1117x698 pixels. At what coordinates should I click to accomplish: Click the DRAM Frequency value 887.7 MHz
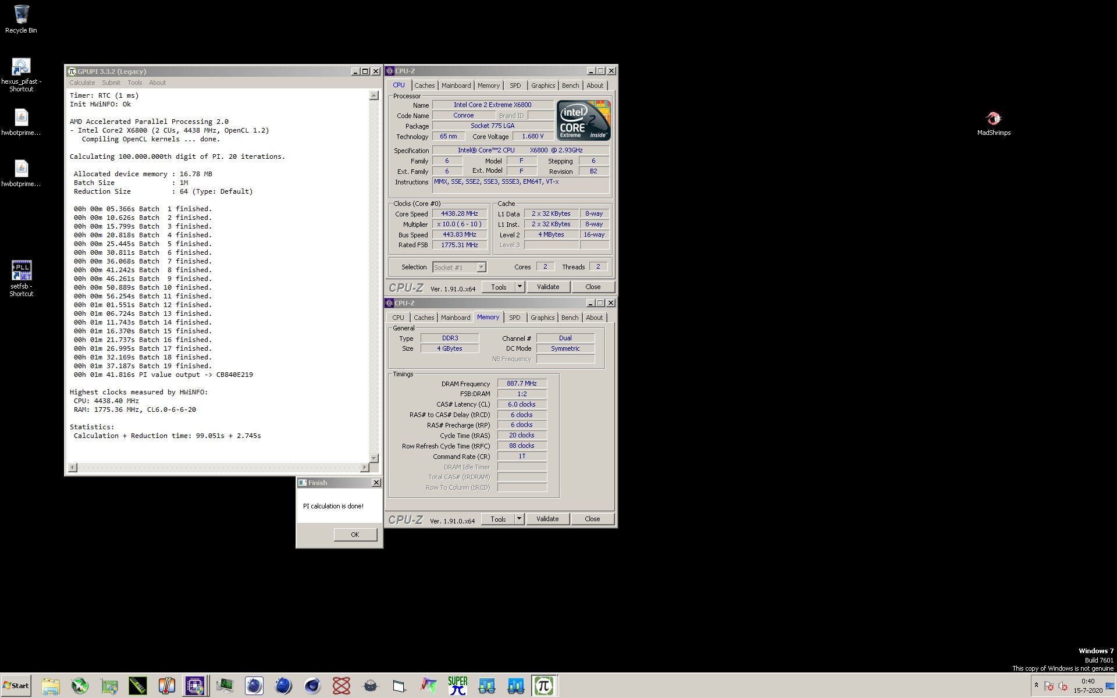click(522, 383)
